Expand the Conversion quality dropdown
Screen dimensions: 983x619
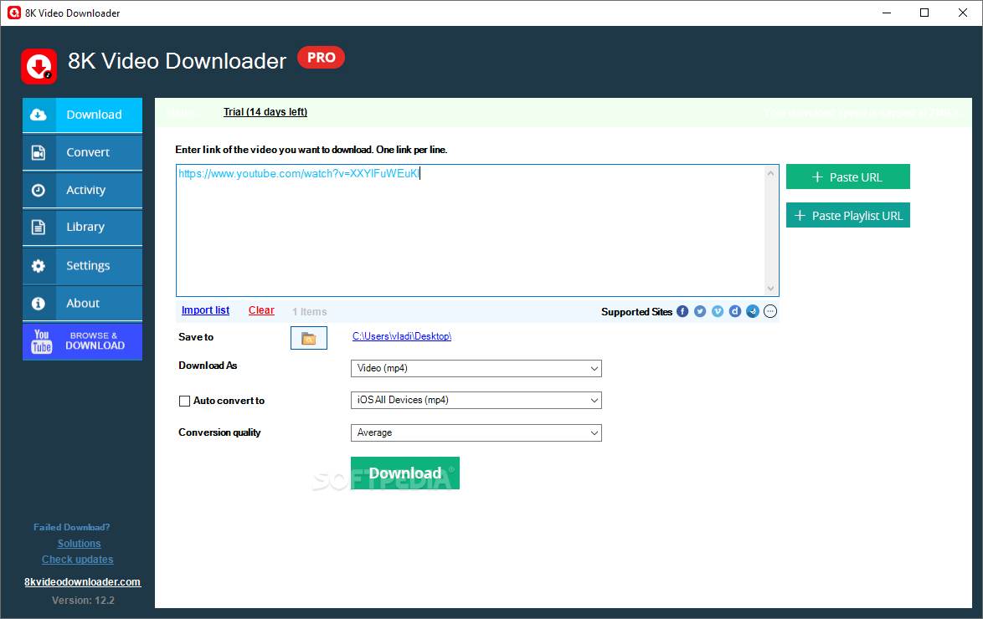click(x=476, y=432)
